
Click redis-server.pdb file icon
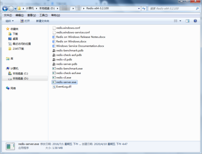pyautogui.click(x=54, y=64)
